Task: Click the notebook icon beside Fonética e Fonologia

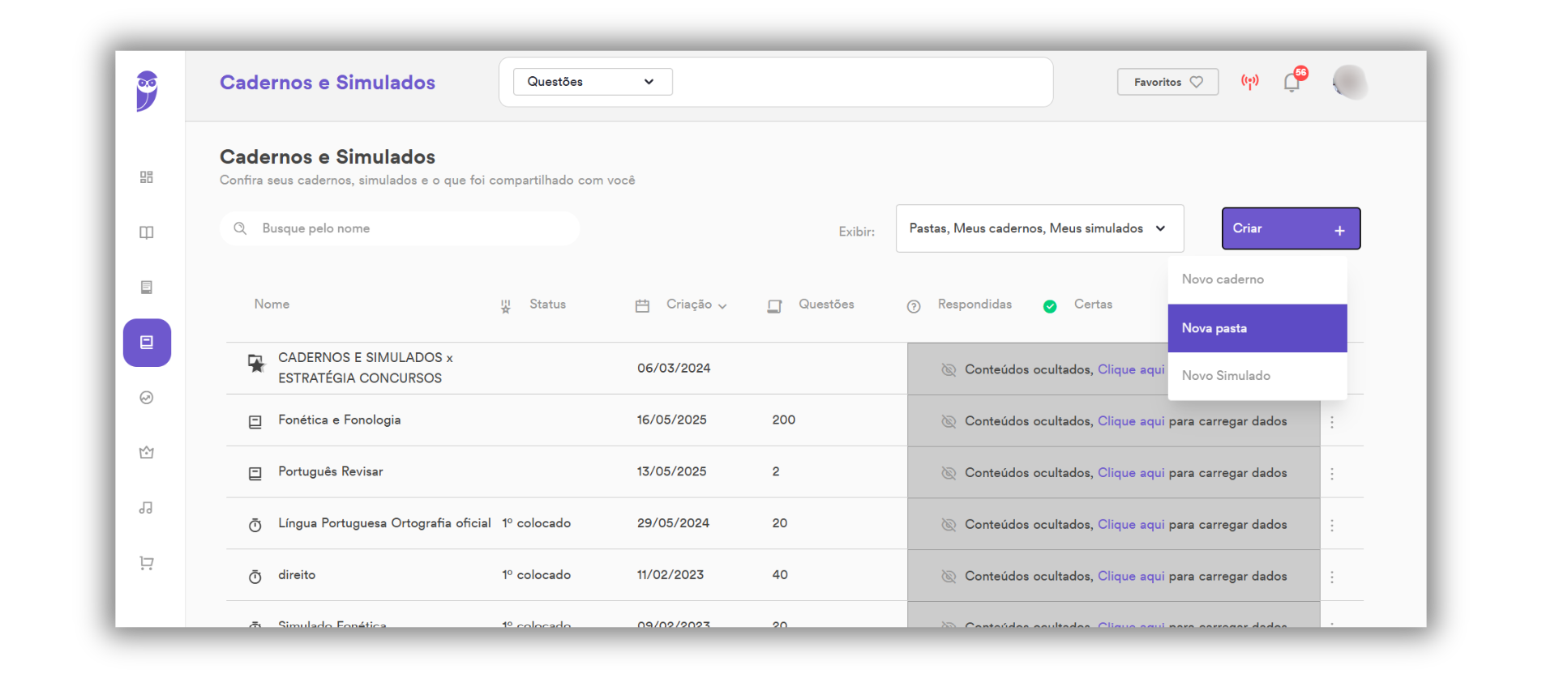Action: [255, 422]
